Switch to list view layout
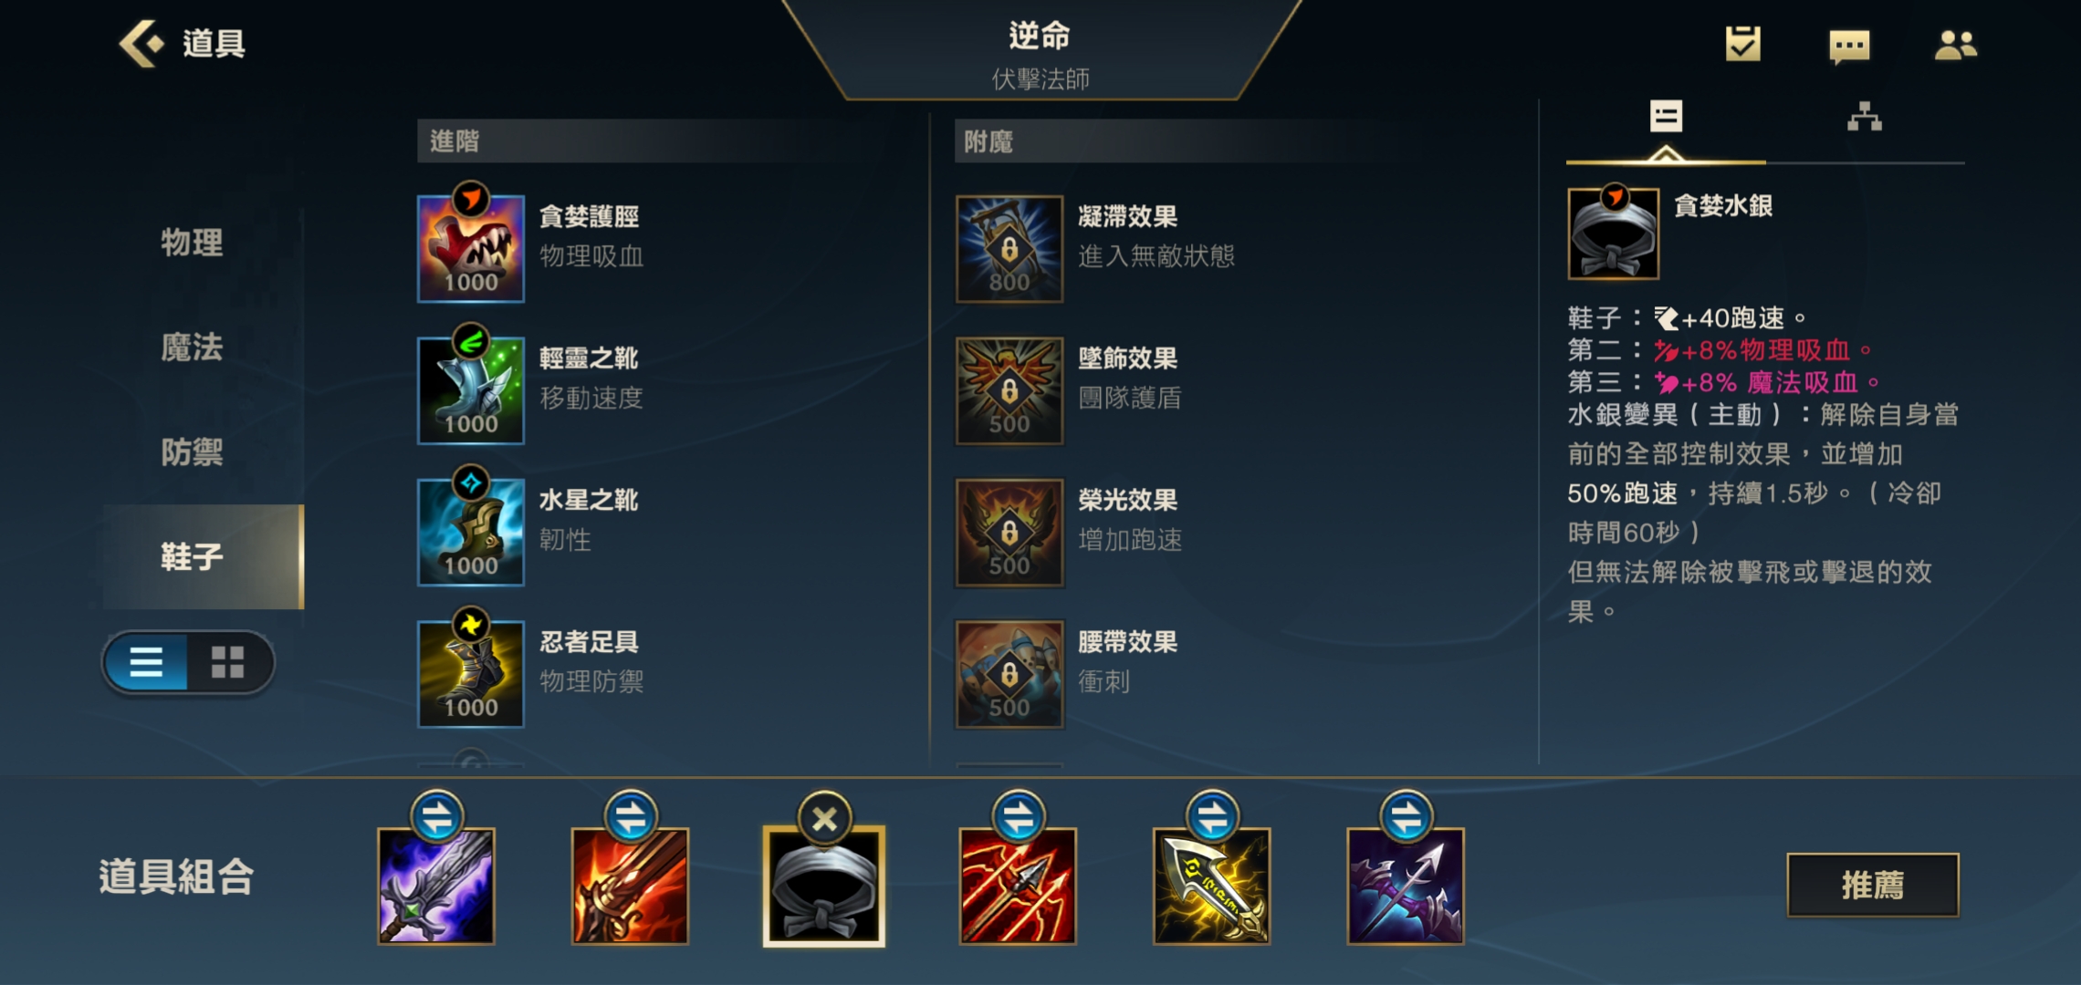The width and height of the screenshot is (2081, 985). point(146,662)
